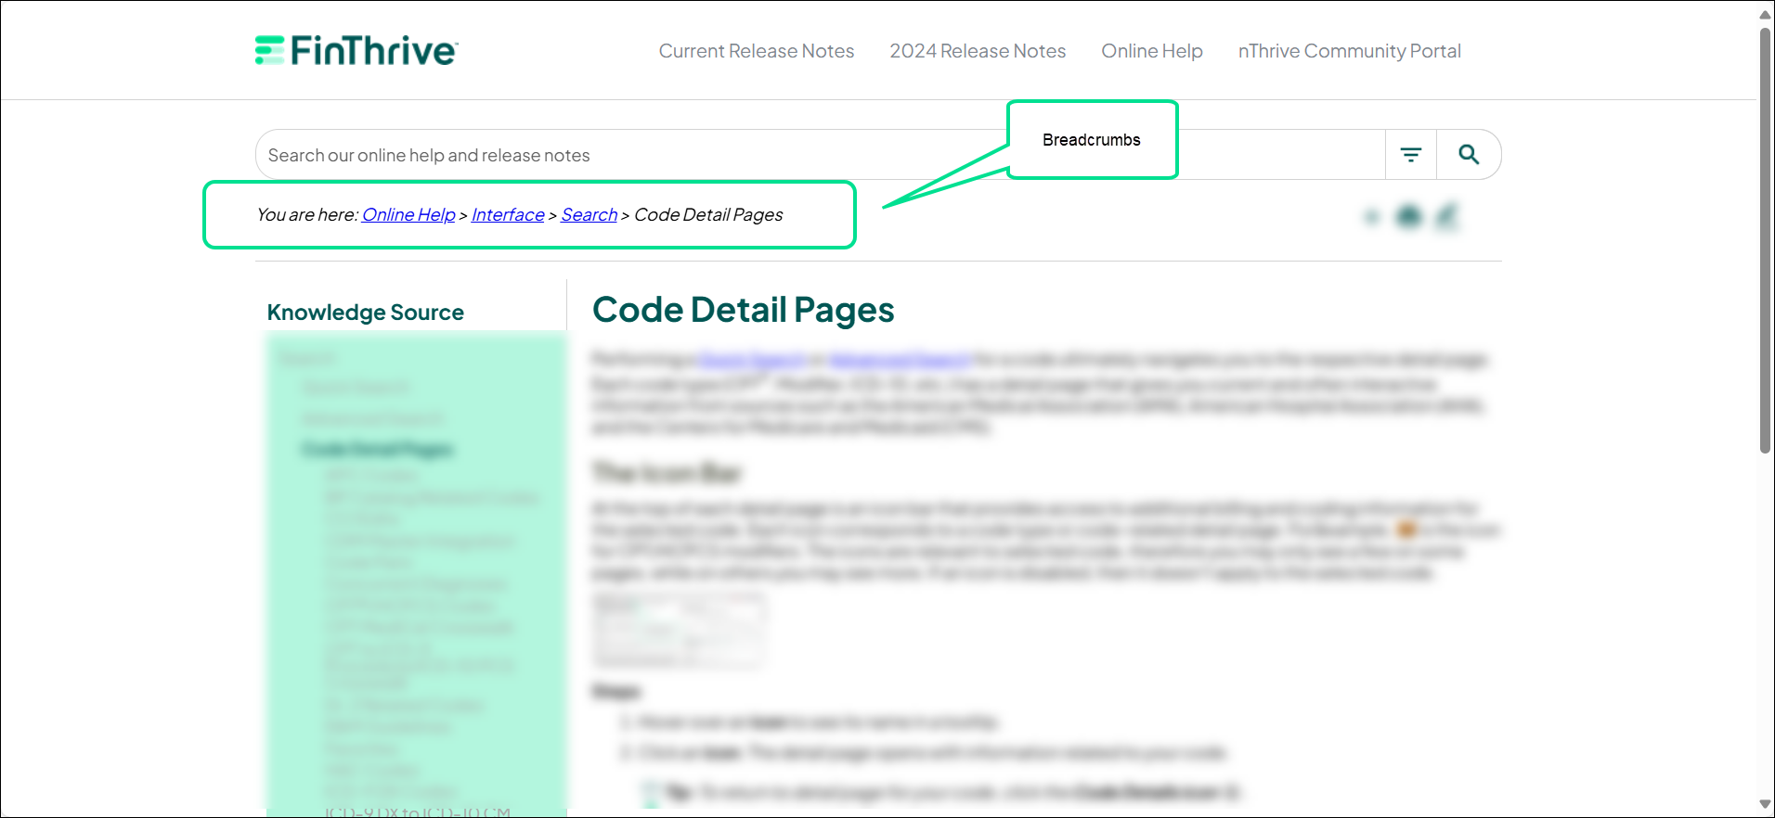Select bold Code Detail Pages sidebar entry
This screenshot has height=818, width=1775.
click(x=377, y=450)
